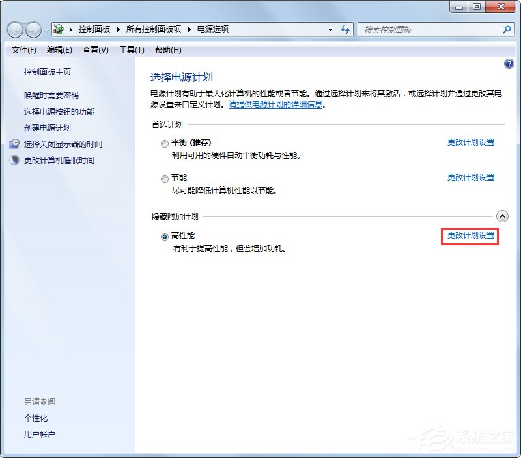Open 更改计划设置 for the 高性能 plan
The width and height of the screenshot is (521, 458).
pos(470,237)
